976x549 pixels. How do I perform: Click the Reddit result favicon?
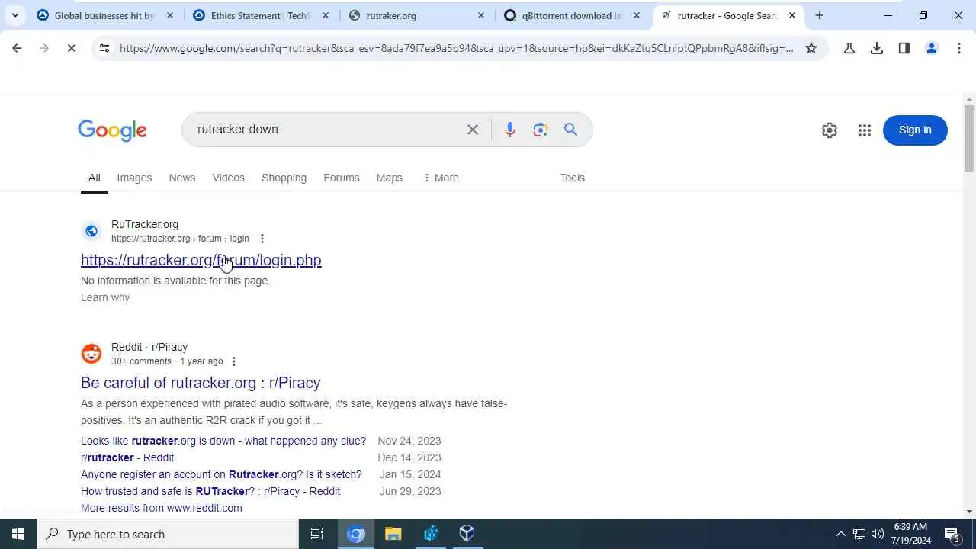coord(91,354)
